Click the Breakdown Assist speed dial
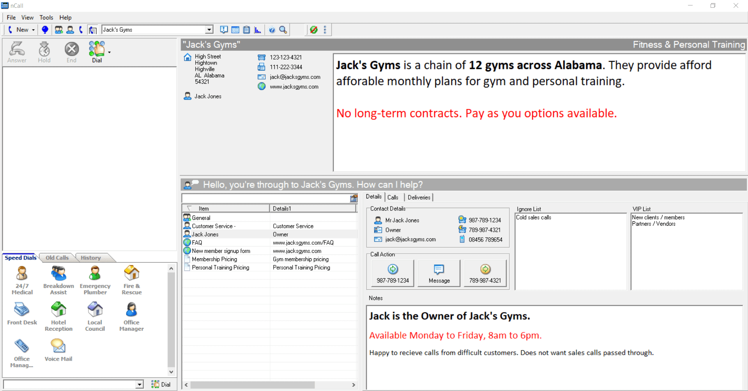 point(58,280)
